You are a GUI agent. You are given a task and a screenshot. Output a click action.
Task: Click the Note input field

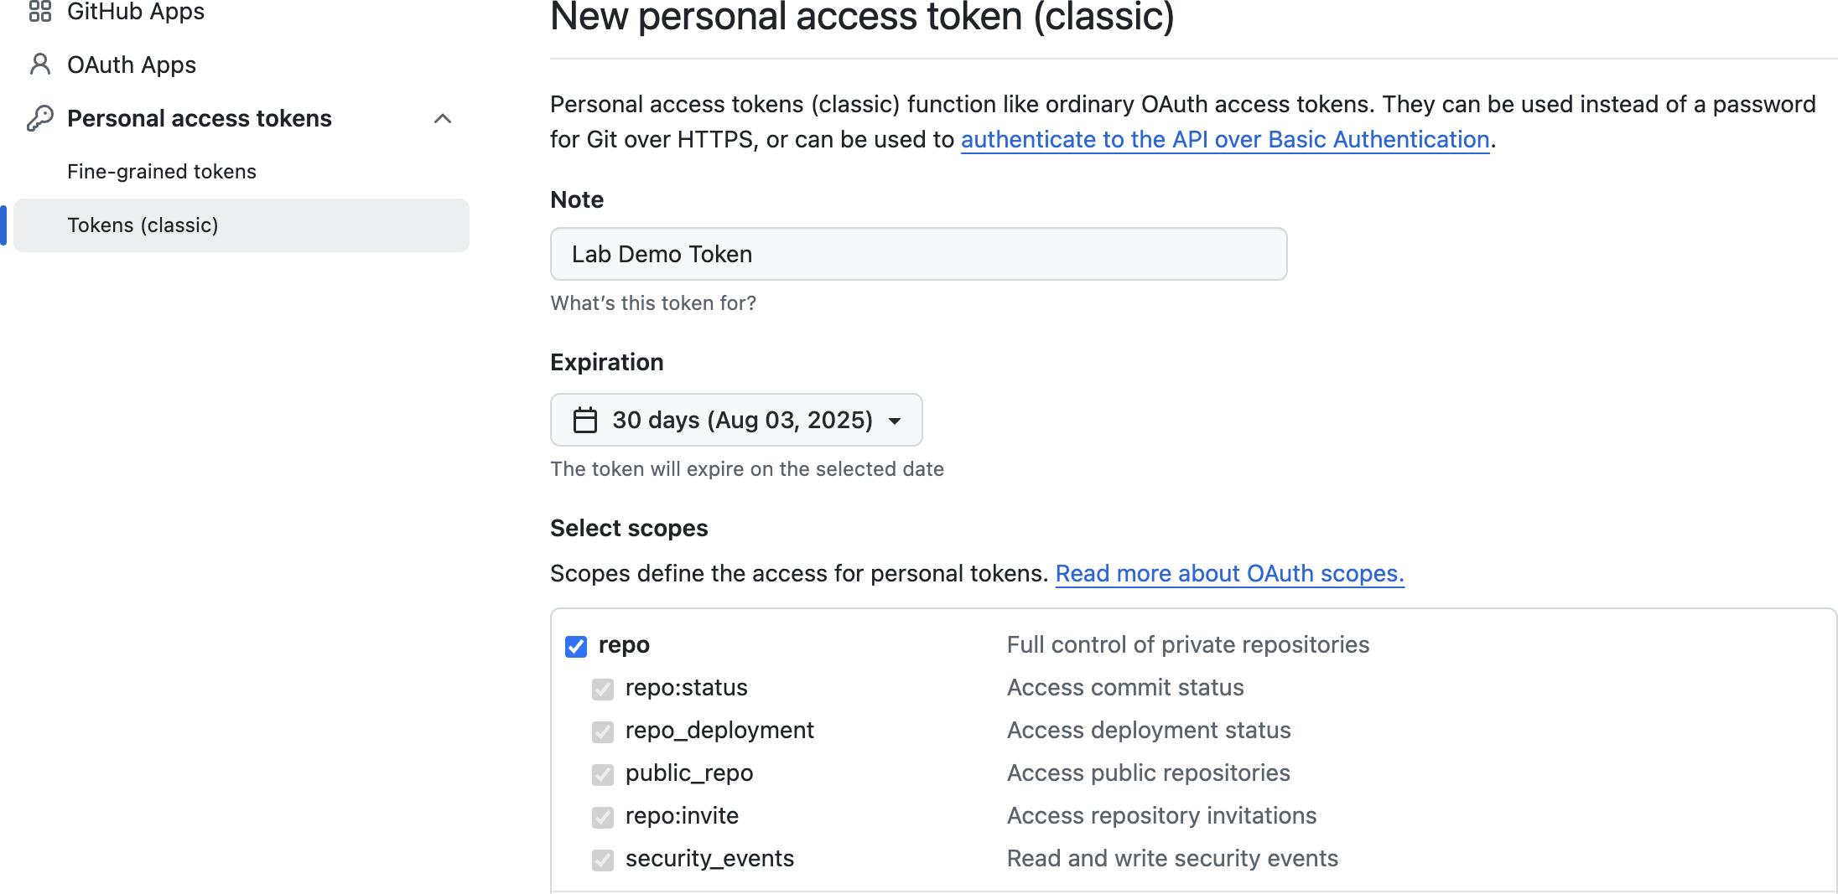918,254
